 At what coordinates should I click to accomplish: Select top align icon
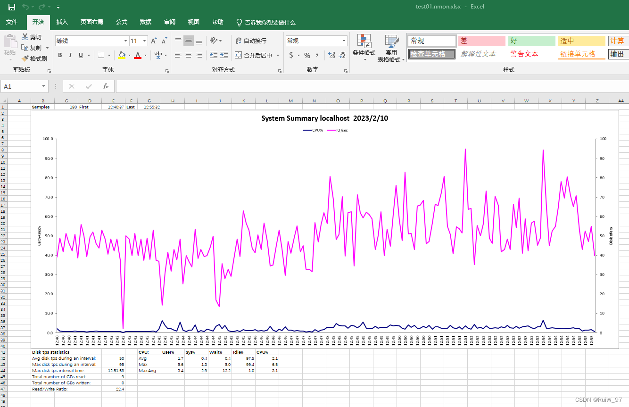pos(178,41)
